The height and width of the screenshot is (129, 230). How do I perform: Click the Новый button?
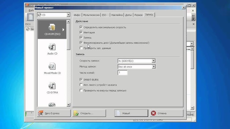click(x=131, y=113)
